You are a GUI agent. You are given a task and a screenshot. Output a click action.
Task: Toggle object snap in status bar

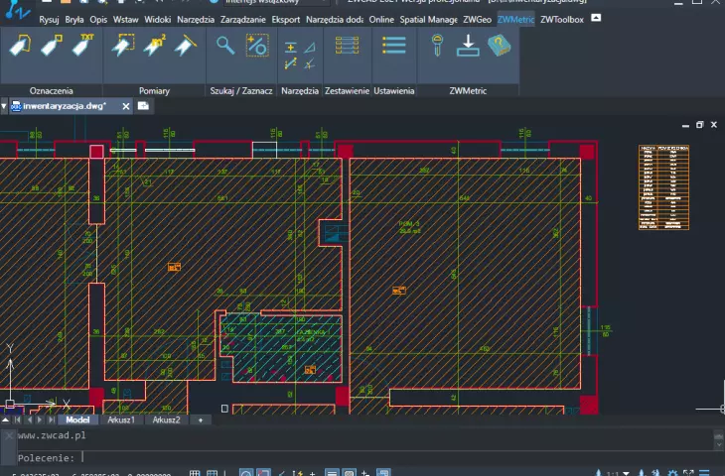pos(263,472)
